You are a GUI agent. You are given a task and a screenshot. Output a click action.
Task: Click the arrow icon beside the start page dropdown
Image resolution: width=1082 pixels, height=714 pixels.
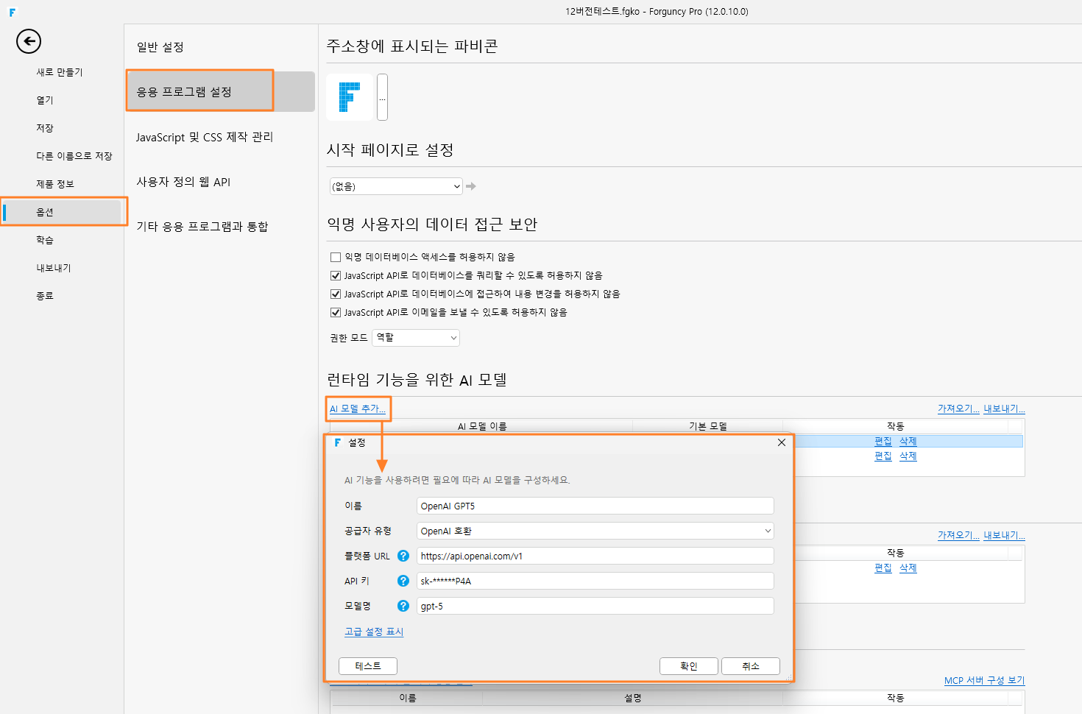pos(471,186)
